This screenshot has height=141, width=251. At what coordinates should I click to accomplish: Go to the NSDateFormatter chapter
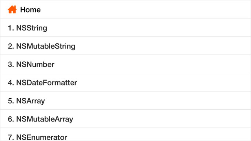125,82
